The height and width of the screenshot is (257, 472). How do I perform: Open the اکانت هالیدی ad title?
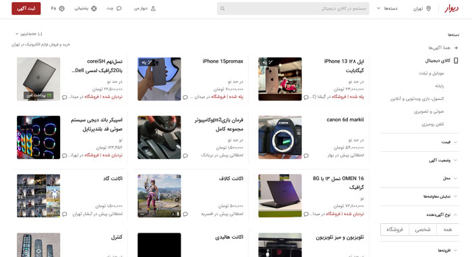[229, 237]
